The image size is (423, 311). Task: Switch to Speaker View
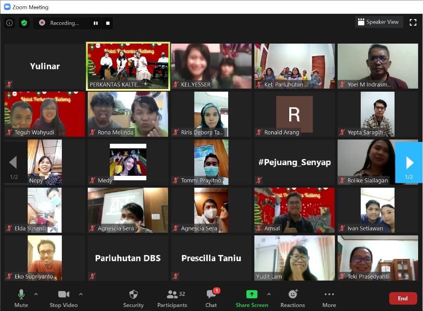pos(379,22)
